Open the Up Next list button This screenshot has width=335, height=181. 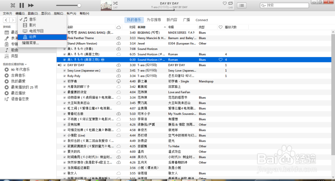pos(242,5)
